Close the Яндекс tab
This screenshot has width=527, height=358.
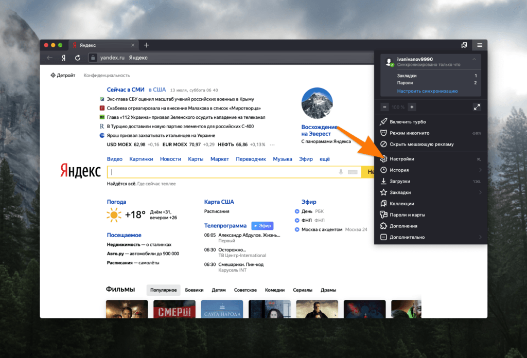click(133, 45)
